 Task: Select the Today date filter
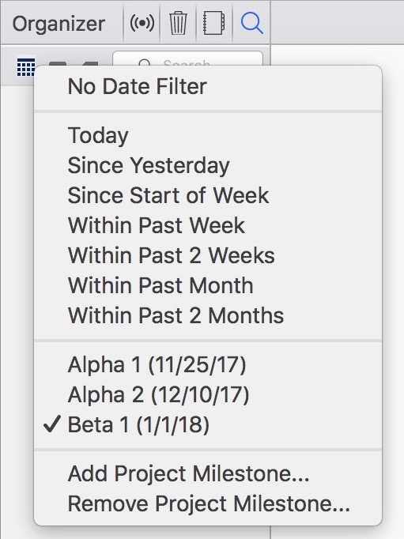click(x=208, y=135)
